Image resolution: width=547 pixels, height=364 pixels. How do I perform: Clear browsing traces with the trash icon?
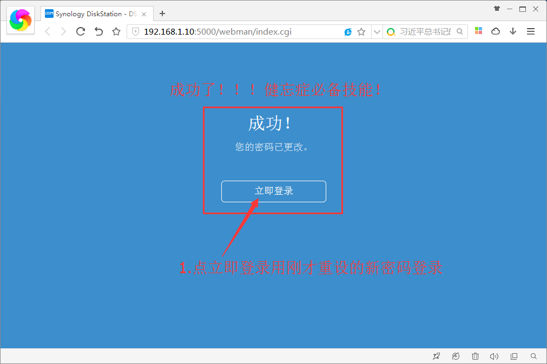coord(475,356)
